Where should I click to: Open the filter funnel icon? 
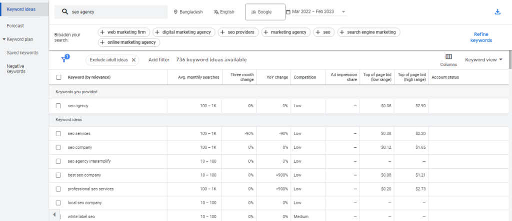[64, 59]
